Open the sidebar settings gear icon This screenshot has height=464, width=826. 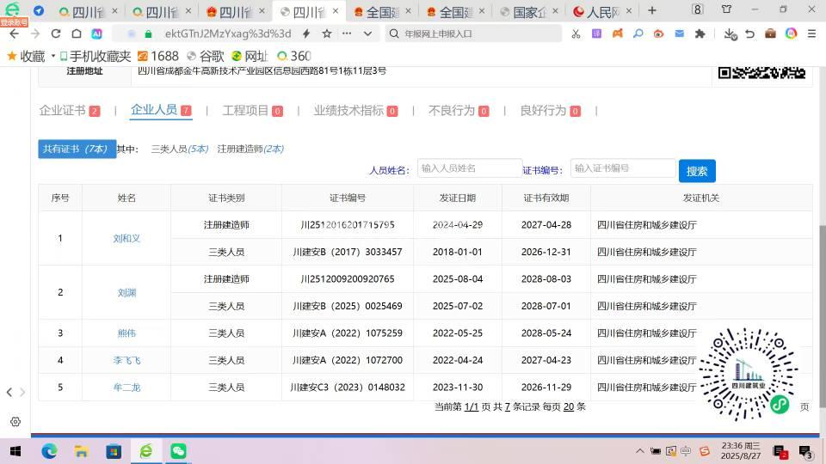pos(15,422)
